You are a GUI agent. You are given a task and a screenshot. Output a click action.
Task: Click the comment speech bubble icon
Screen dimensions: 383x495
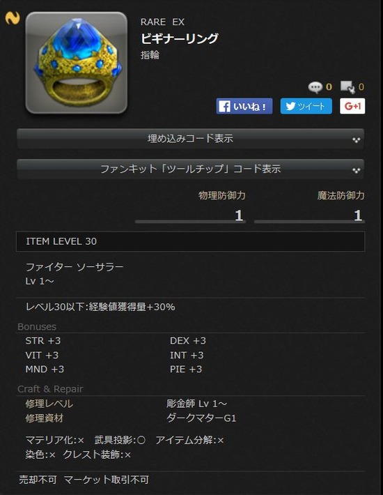coord(315,87)
